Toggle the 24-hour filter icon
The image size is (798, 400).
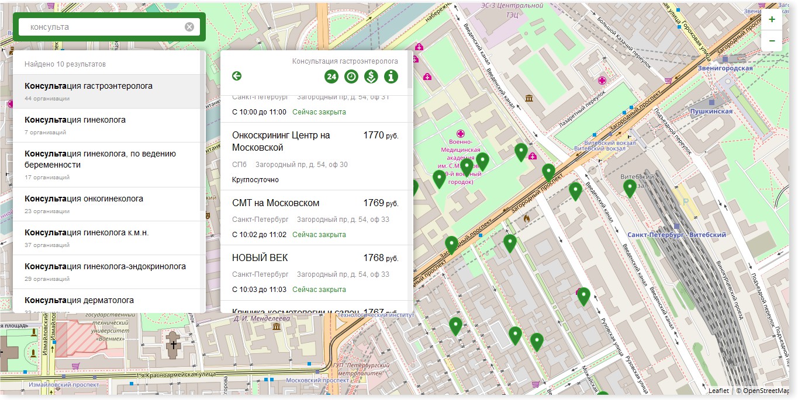[331, 76]
